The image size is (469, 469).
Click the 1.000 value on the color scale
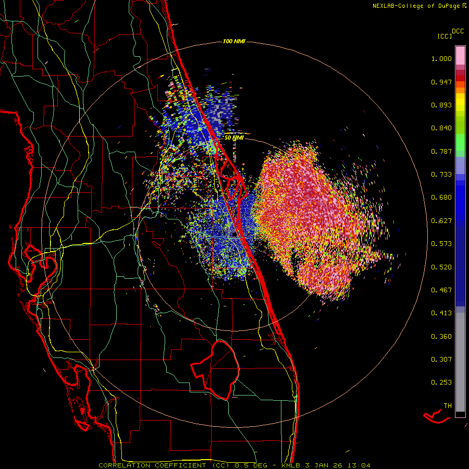(x=441, y=58)
